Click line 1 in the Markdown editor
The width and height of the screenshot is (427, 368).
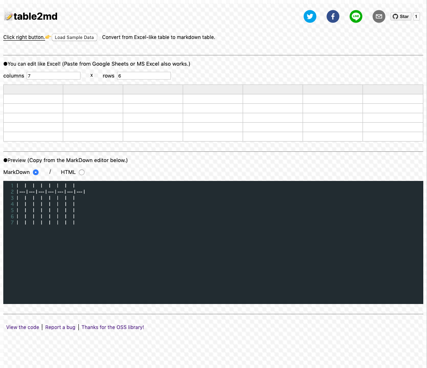(x=46, y=185)
